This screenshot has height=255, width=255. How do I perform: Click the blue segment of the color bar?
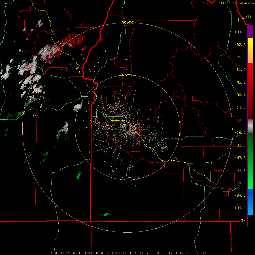250,202
